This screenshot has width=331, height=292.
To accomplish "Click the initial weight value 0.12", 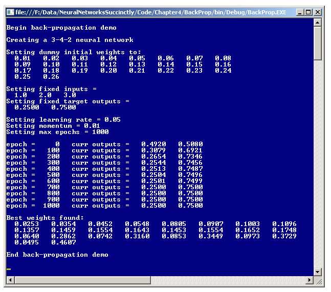I will click(108, 64).
